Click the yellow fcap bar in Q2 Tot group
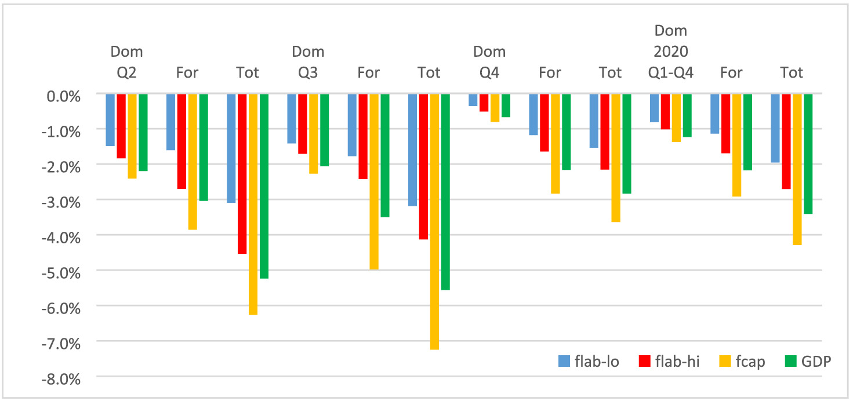 pyautogui.click(x=253, y=204)
